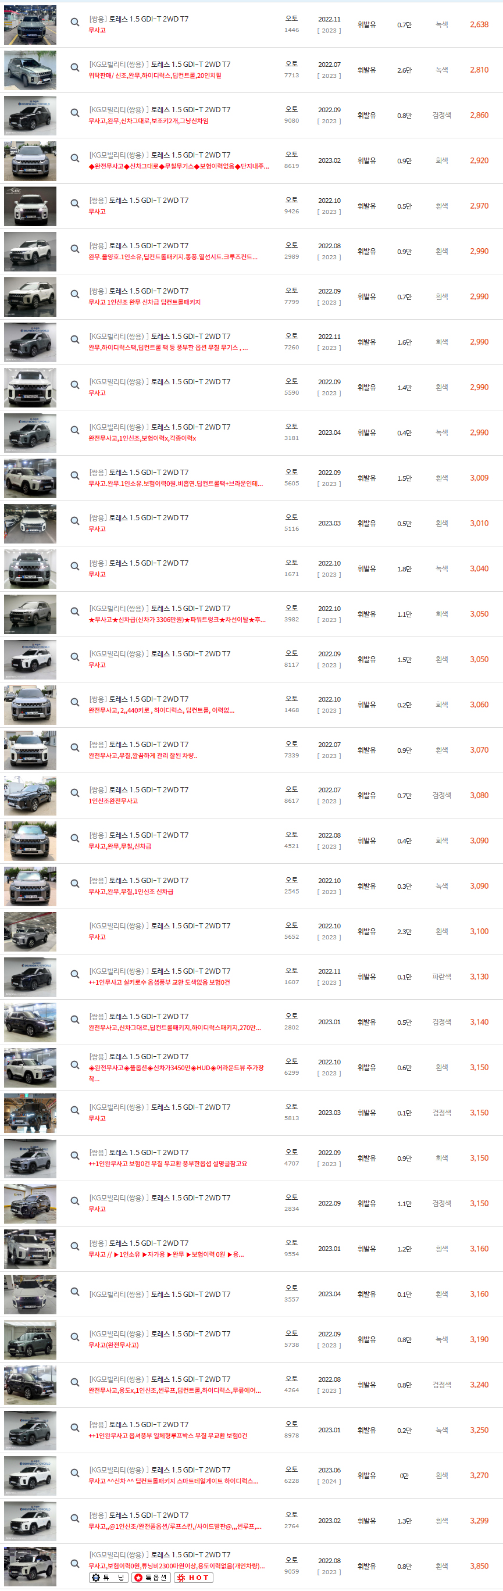Click the price 3,299
Viewport: 503px width, 1591px height.
479,1521
